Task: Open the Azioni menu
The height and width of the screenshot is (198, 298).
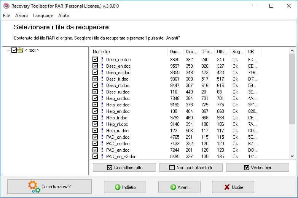Action: click(x=21, y=16)
